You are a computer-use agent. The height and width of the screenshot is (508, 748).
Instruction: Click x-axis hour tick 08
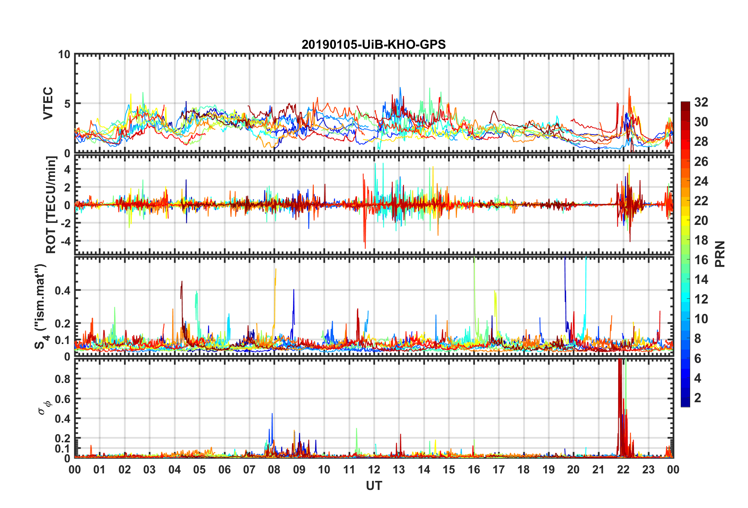[274, 469]
